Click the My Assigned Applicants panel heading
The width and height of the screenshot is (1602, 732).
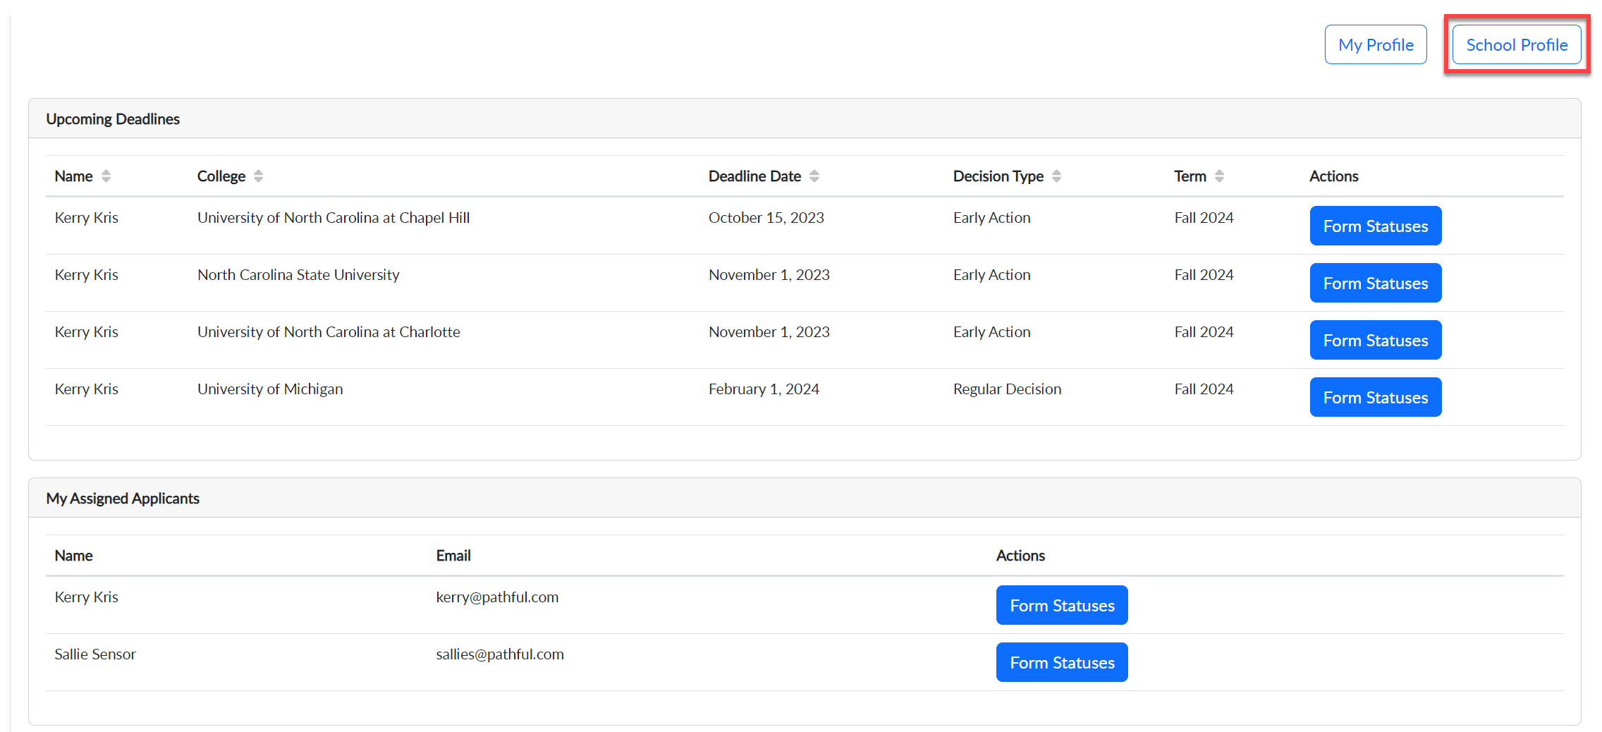click(123, 499)
